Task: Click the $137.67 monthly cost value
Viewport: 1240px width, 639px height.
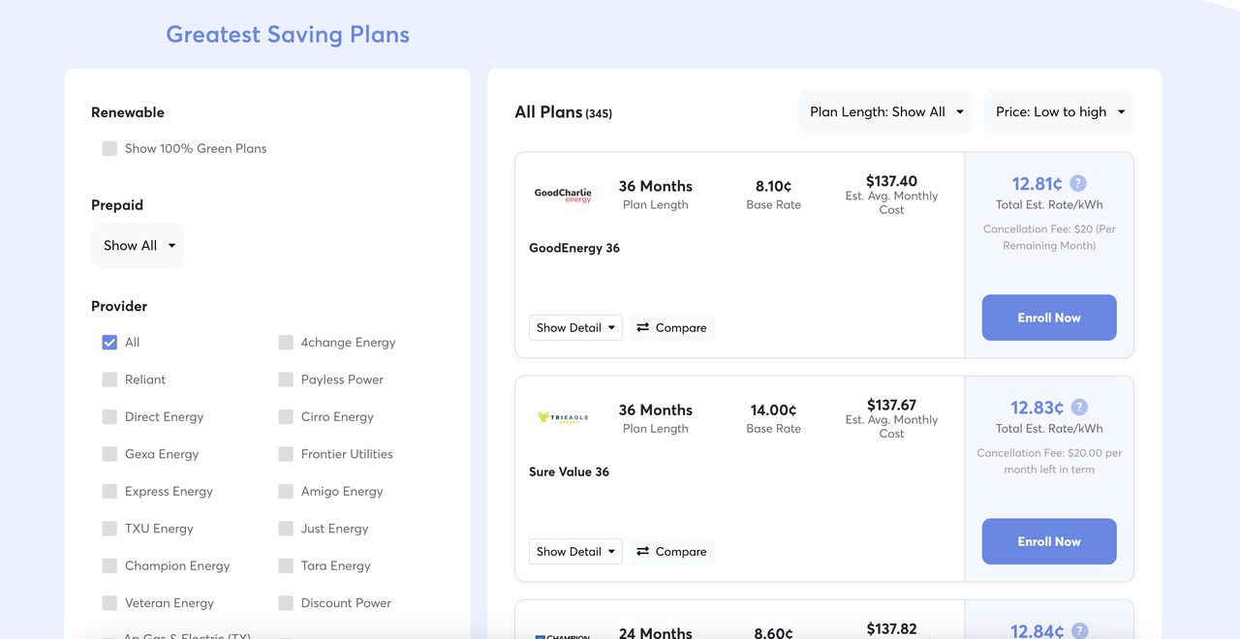Action: (891, 405)
